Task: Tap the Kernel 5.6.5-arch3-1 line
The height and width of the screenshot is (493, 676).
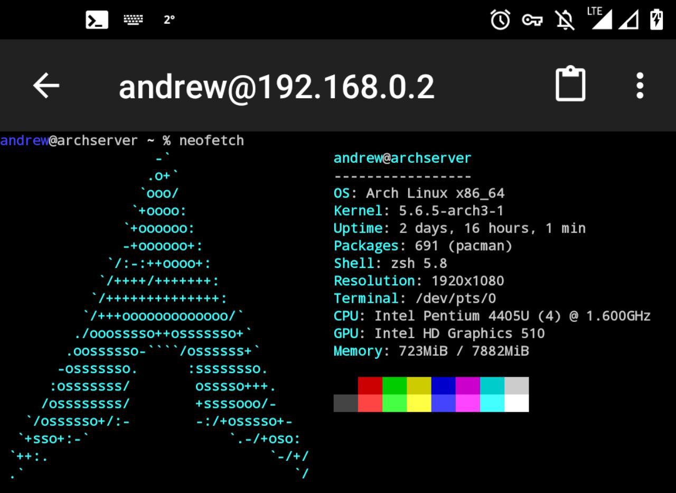Action: [419, 210]
